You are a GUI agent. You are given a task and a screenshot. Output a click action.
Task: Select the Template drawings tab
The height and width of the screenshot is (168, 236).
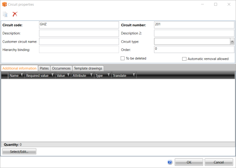(x=88, y=68)
